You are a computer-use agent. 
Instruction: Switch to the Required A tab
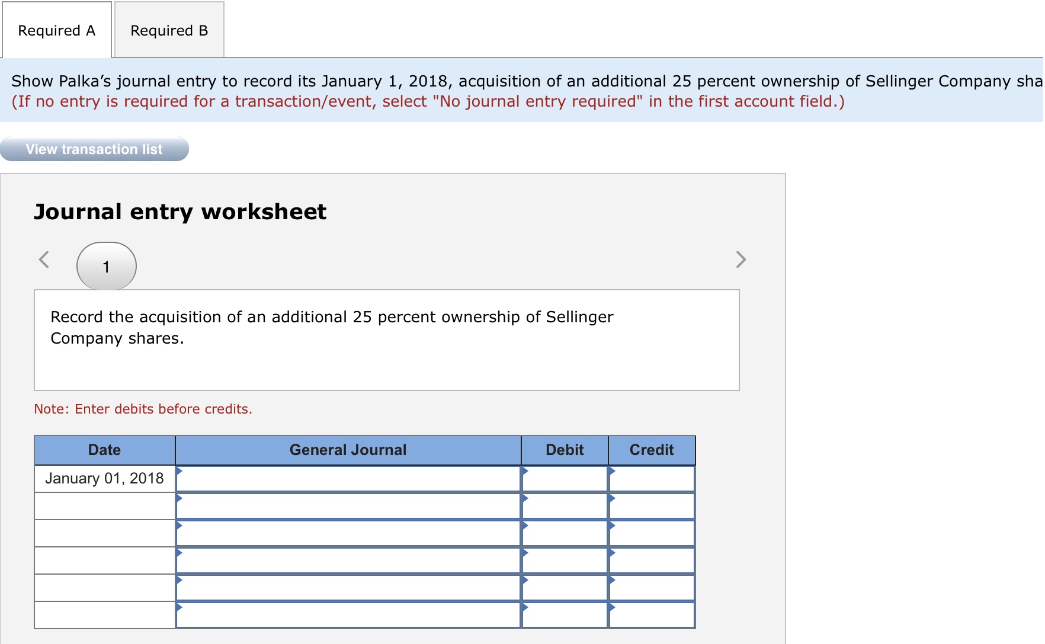(x=56, y=30)
